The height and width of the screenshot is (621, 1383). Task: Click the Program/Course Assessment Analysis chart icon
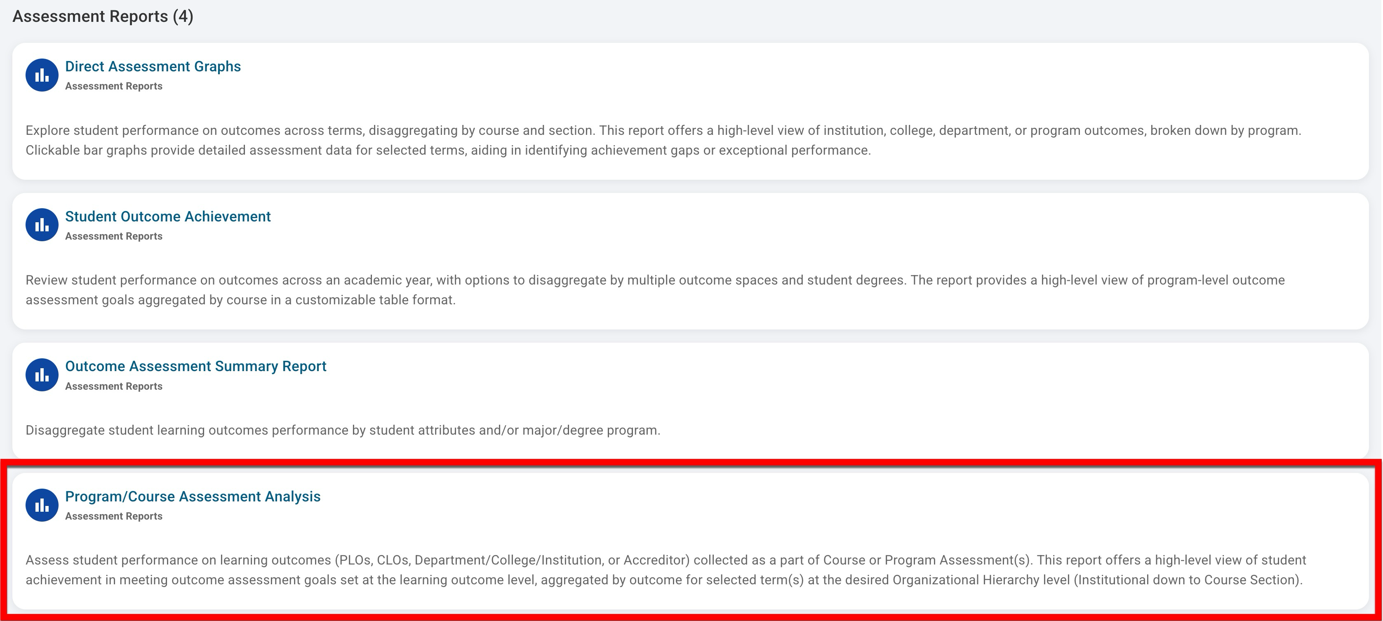42,505
